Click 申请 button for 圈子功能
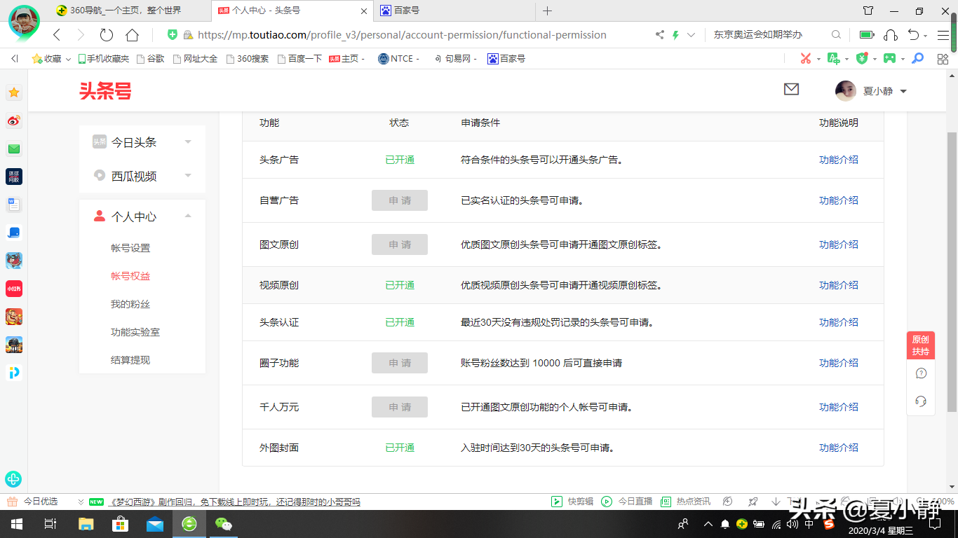The image size is (958, 538). coord(400,363)
